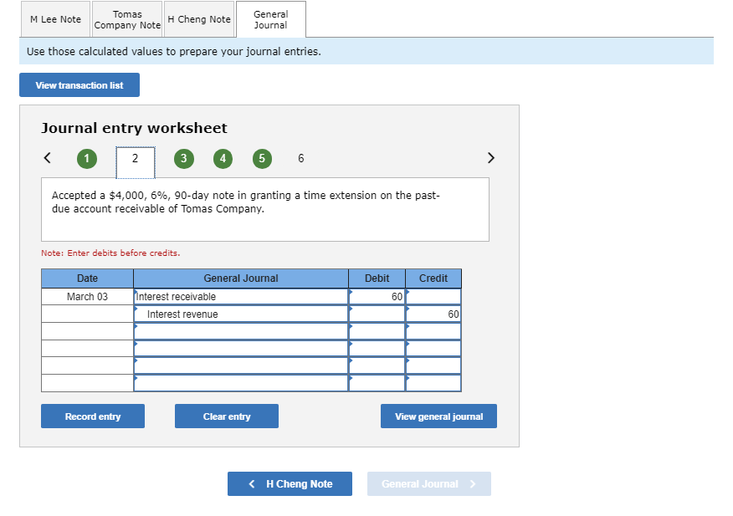The image size is (733, 516).
Task: Select the General Journal tab
Action: [x=271, y=19]
